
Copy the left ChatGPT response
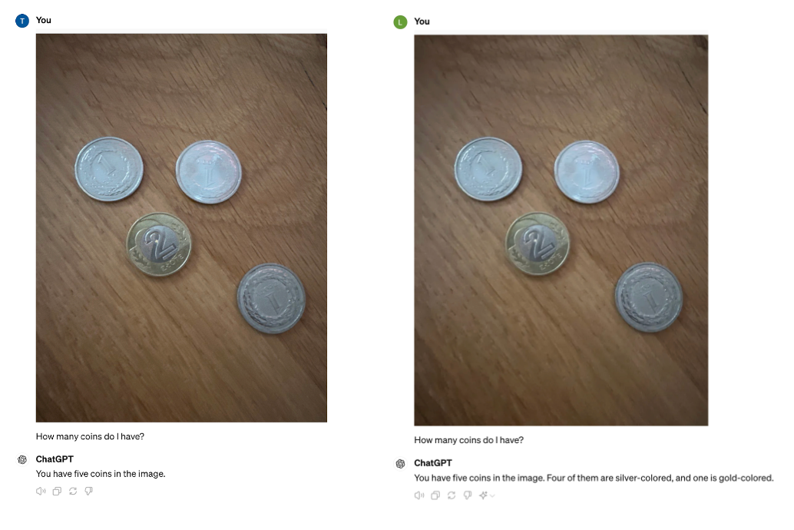pos(57,491)
